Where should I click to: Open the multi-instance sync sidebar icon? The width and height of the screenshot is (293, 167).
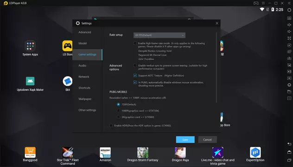[289, 51]
